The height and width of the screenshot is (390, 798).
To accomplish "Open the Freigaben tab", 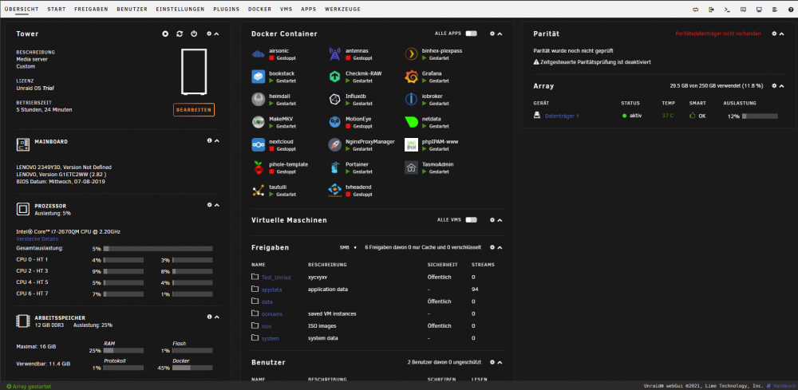I will pyautogui.click(x=91, y=9).
